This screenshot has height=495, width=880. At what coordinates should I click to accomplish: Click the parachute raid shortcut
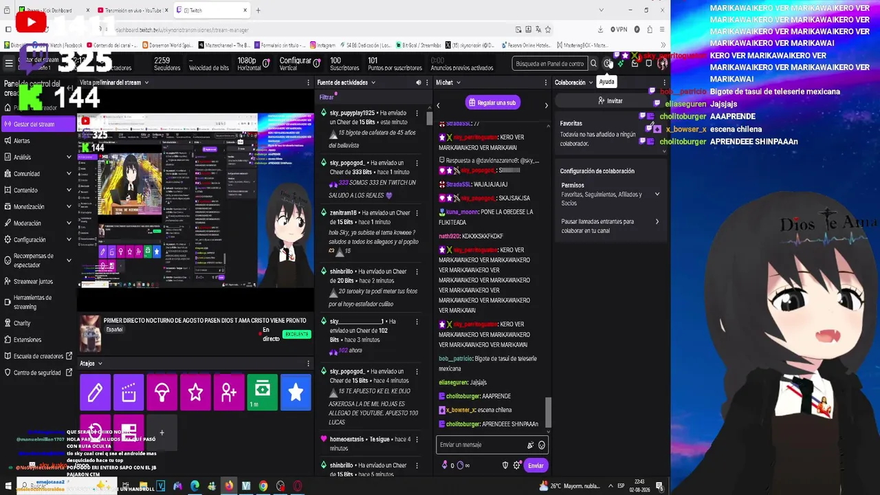pos(162,392)
